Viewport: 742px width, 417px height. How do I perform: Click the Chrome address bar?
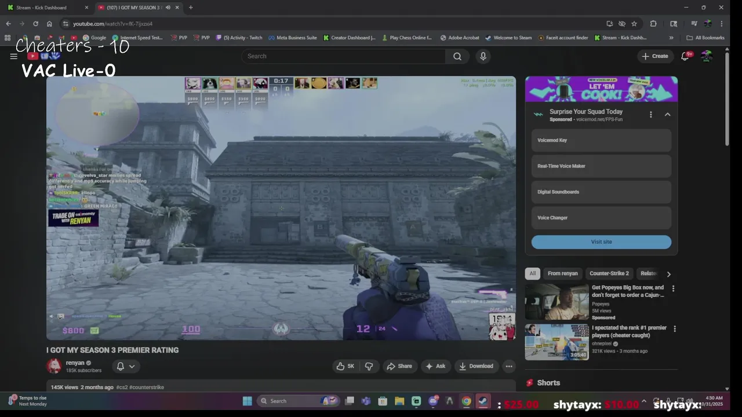[x=333, y=24]
